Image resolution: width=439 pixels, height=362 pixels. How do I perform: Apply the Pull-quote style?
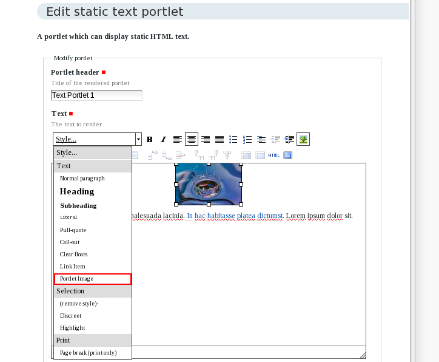coord(93,230)
